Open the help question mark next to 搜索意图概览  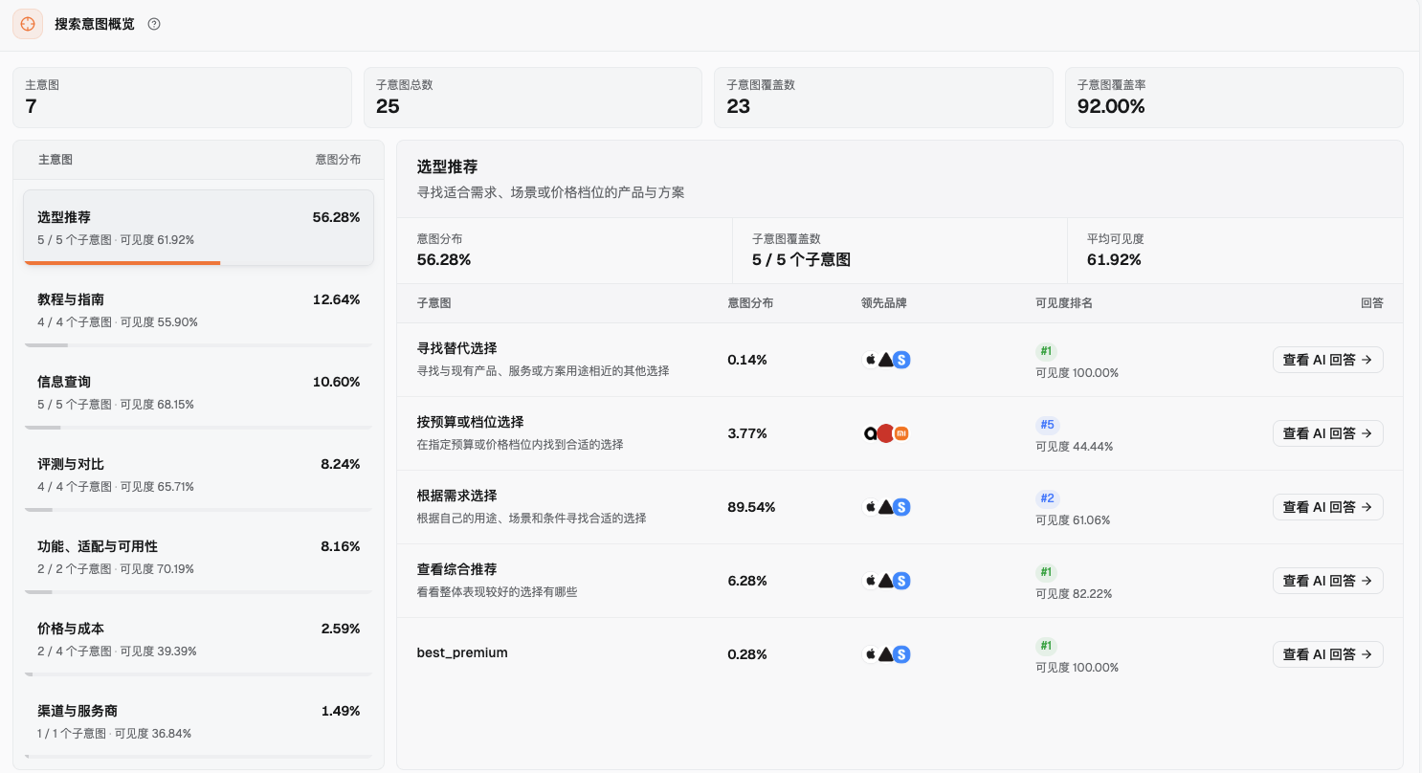pos(154,24)
